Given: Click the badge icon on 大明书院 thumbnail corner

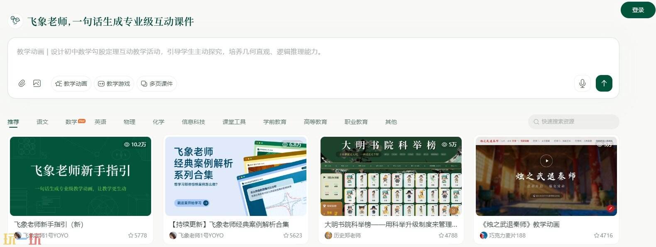Looking at the screenshot, I should pos(453,211).
